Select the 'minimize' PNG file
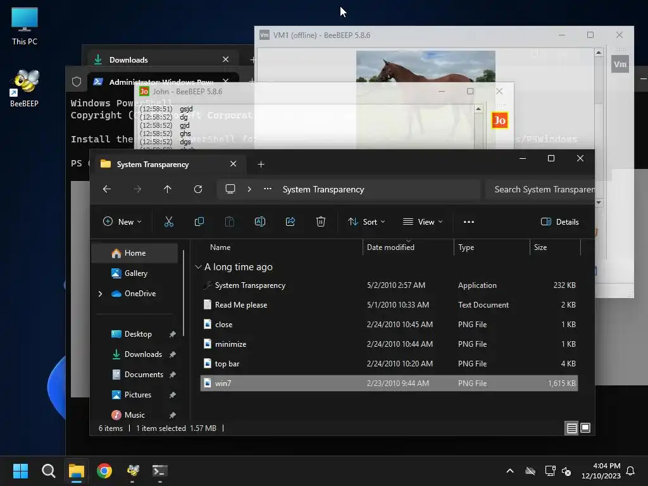 point(389,344)
